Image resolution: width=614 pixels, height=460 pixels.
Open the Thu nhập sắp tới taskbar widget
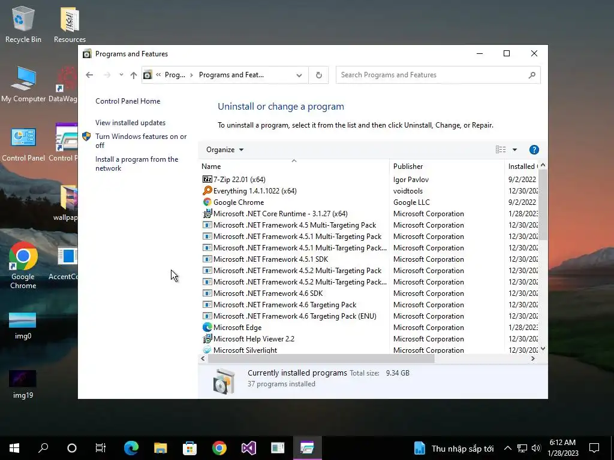(455, 448)
